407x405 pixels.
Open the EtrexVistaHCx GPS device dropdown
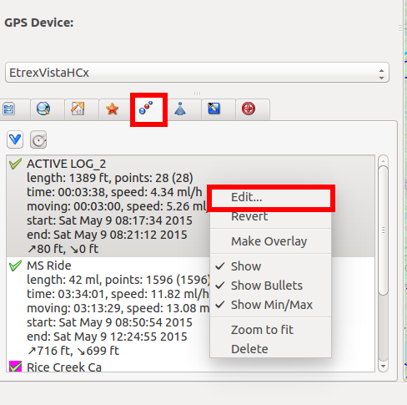click(x=197, y=73)
